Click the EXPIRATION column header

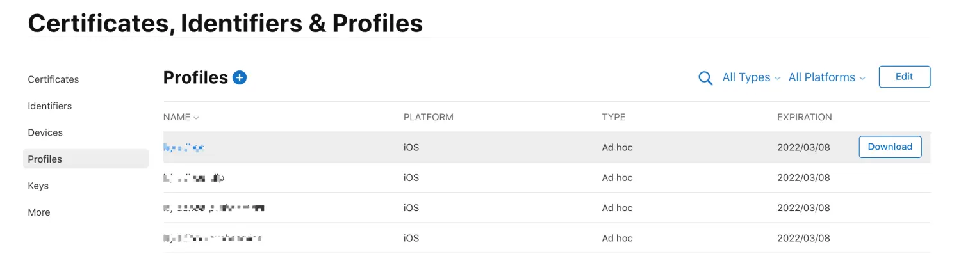coord(805,117)
